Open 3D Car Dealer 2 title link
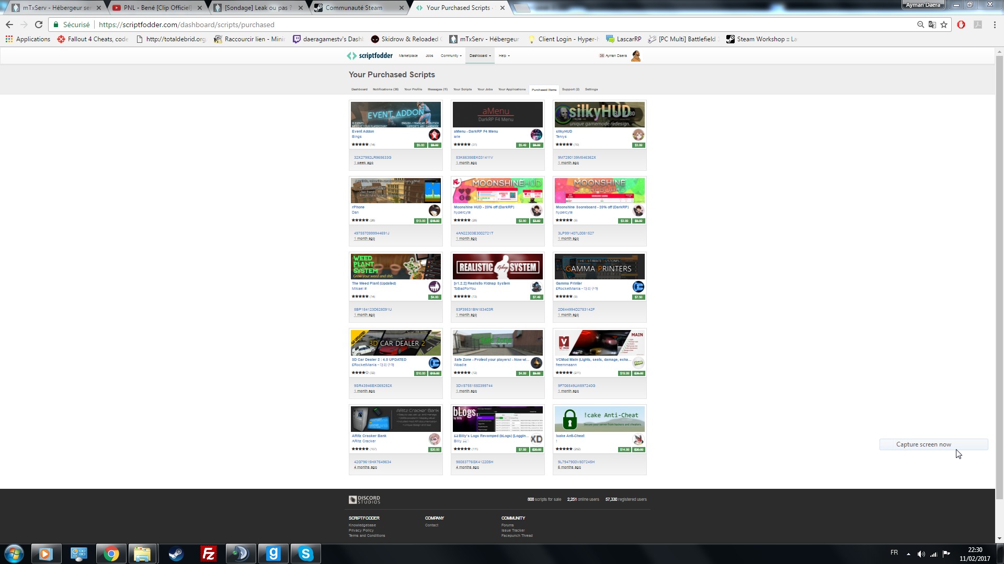The image size is (1004, 564). tap(379, 360)
